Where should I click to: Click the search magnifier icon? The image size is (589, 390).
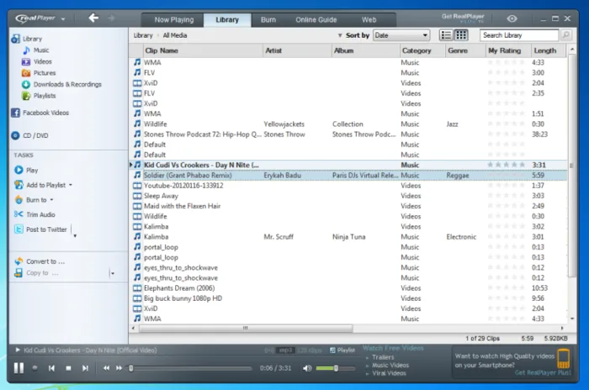565,35
